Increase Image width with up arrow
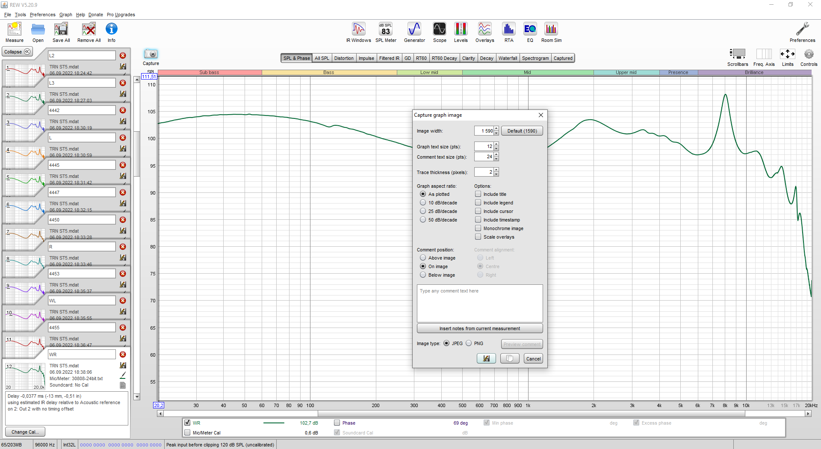The image size is (821, 449). [x=496, y=128]
